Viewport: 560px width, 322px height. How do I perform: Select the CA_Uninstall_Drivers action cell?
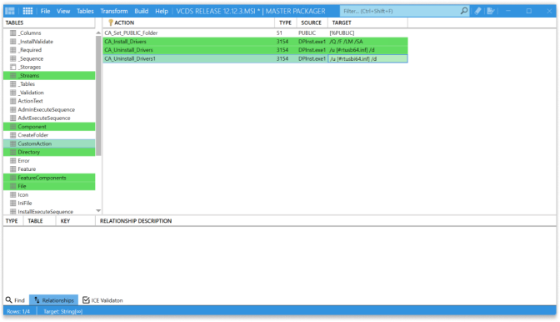tap(189, 50)
